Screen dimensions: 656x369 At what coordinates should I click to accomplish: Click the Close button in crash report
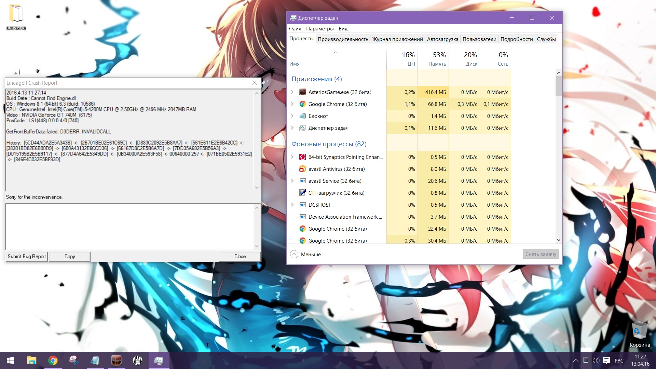click(240, 257)
